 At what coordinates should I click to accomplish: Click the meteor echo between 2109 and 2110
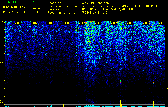coord(154,83)
